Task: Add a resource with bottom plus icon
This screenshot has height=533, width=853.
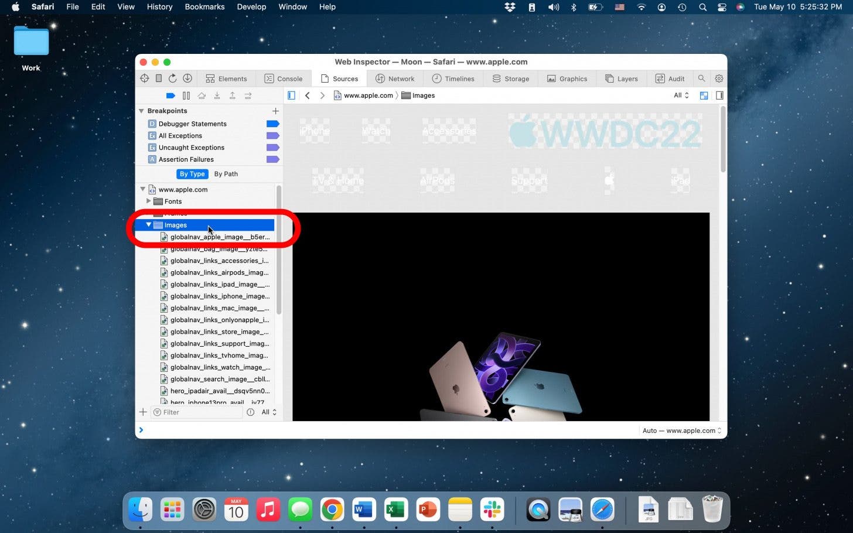Action: pos(143,412)
